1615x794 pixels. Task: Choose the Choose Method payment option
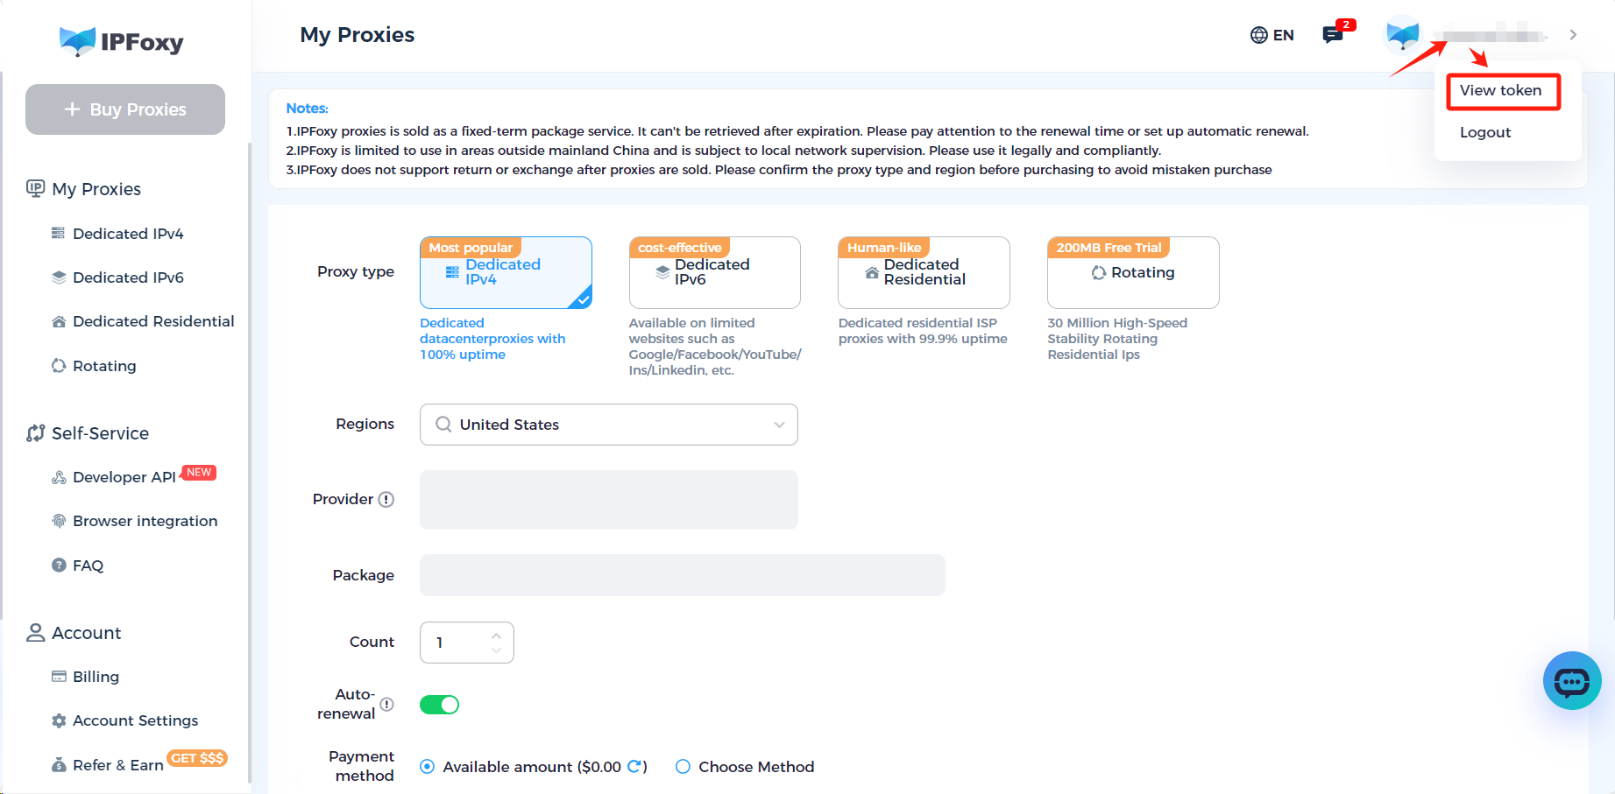coord(683,766)
